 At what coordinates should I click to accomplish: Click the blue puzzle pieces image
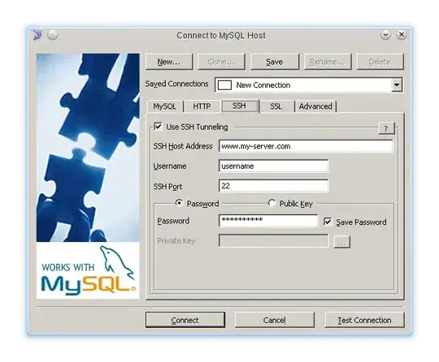tap(88, 148)
